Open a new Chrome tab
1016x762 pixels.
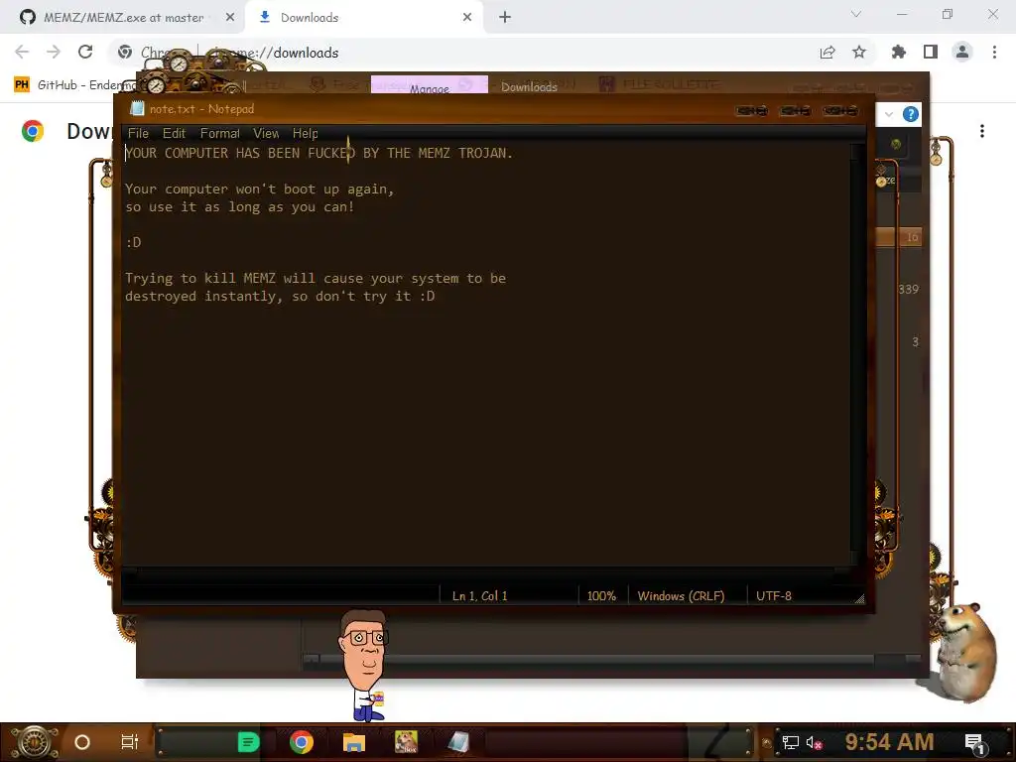[505, 18]
